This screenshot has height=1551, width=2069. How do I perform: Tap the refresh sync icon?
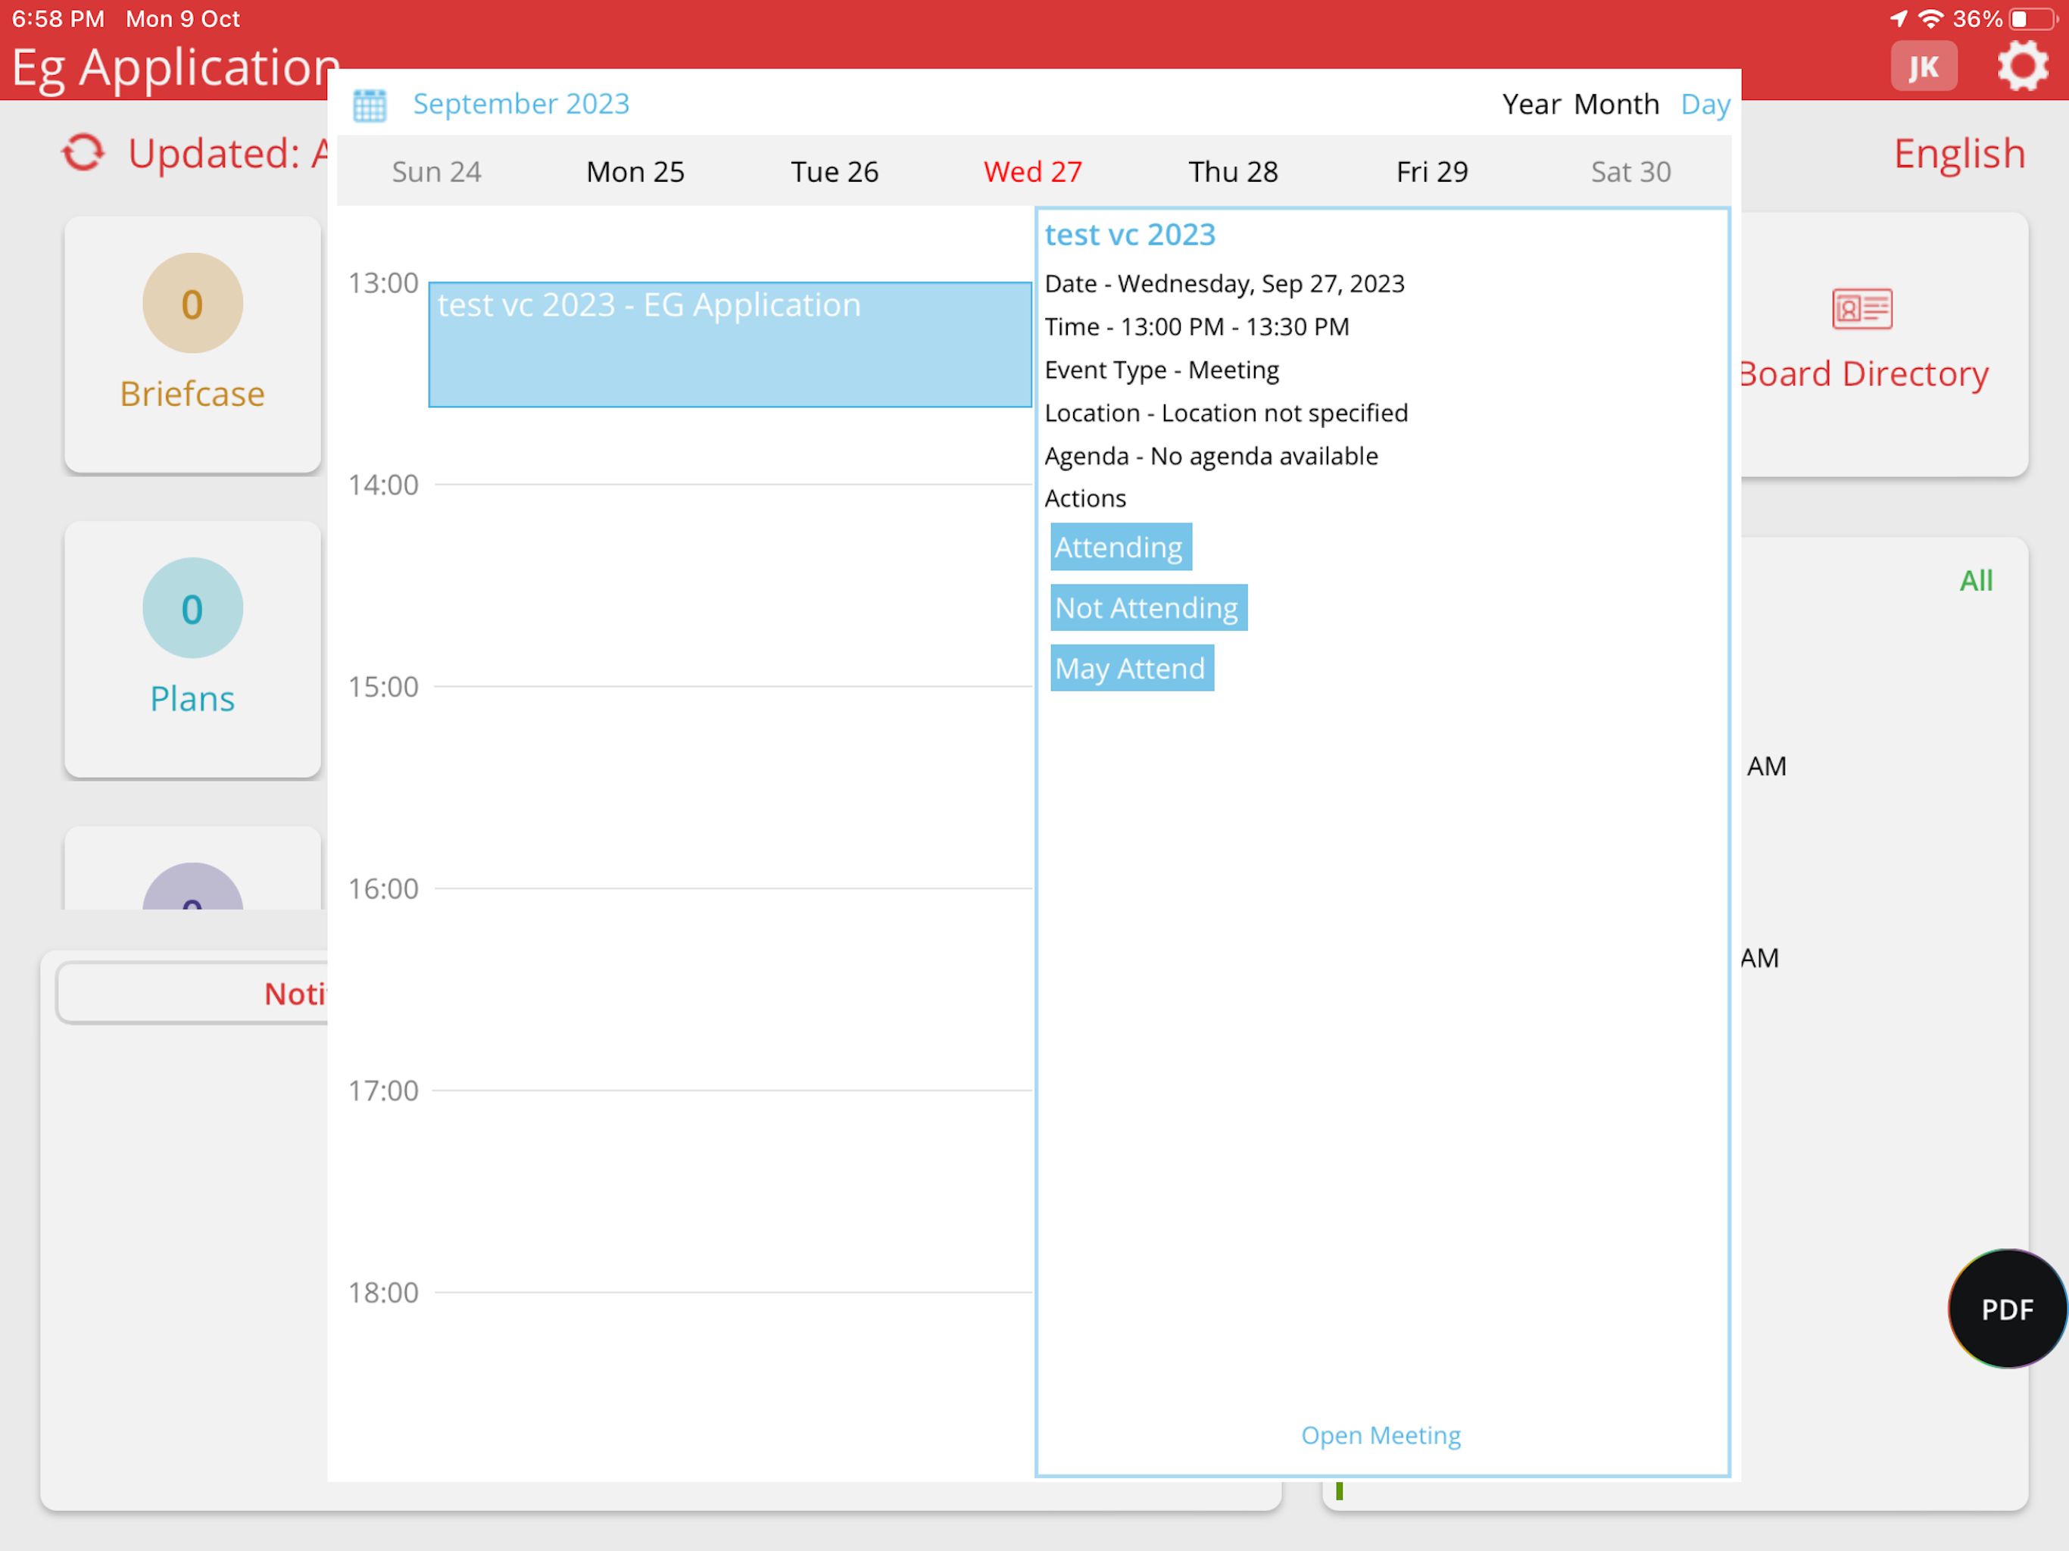coord(83,152)
